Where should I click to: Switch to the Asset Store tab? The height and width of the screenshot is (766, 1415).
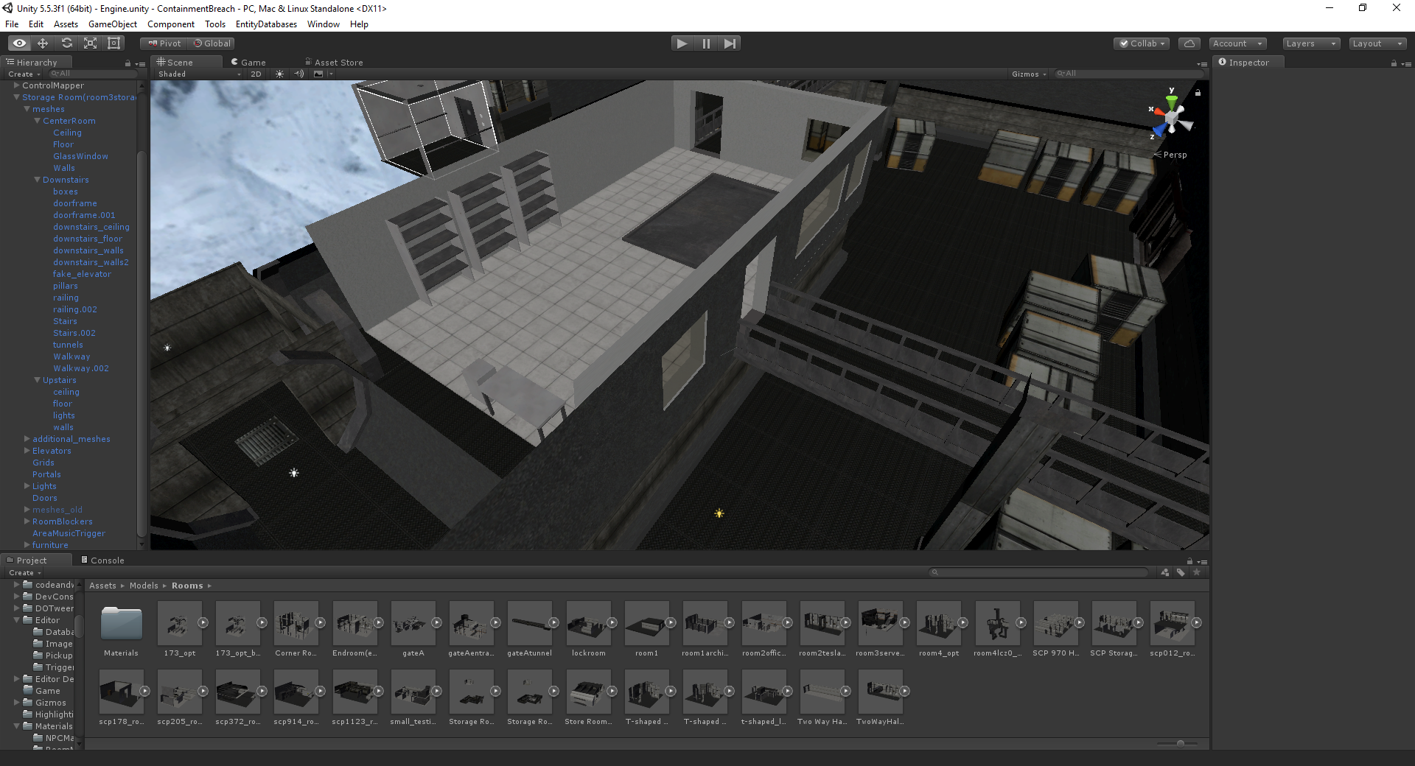pyautogui.click(x=334, y=63)
